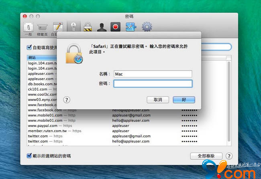Open the Security padlock preferences pane
The height and width of the screenshot is (179, 261).
point(88,27)
